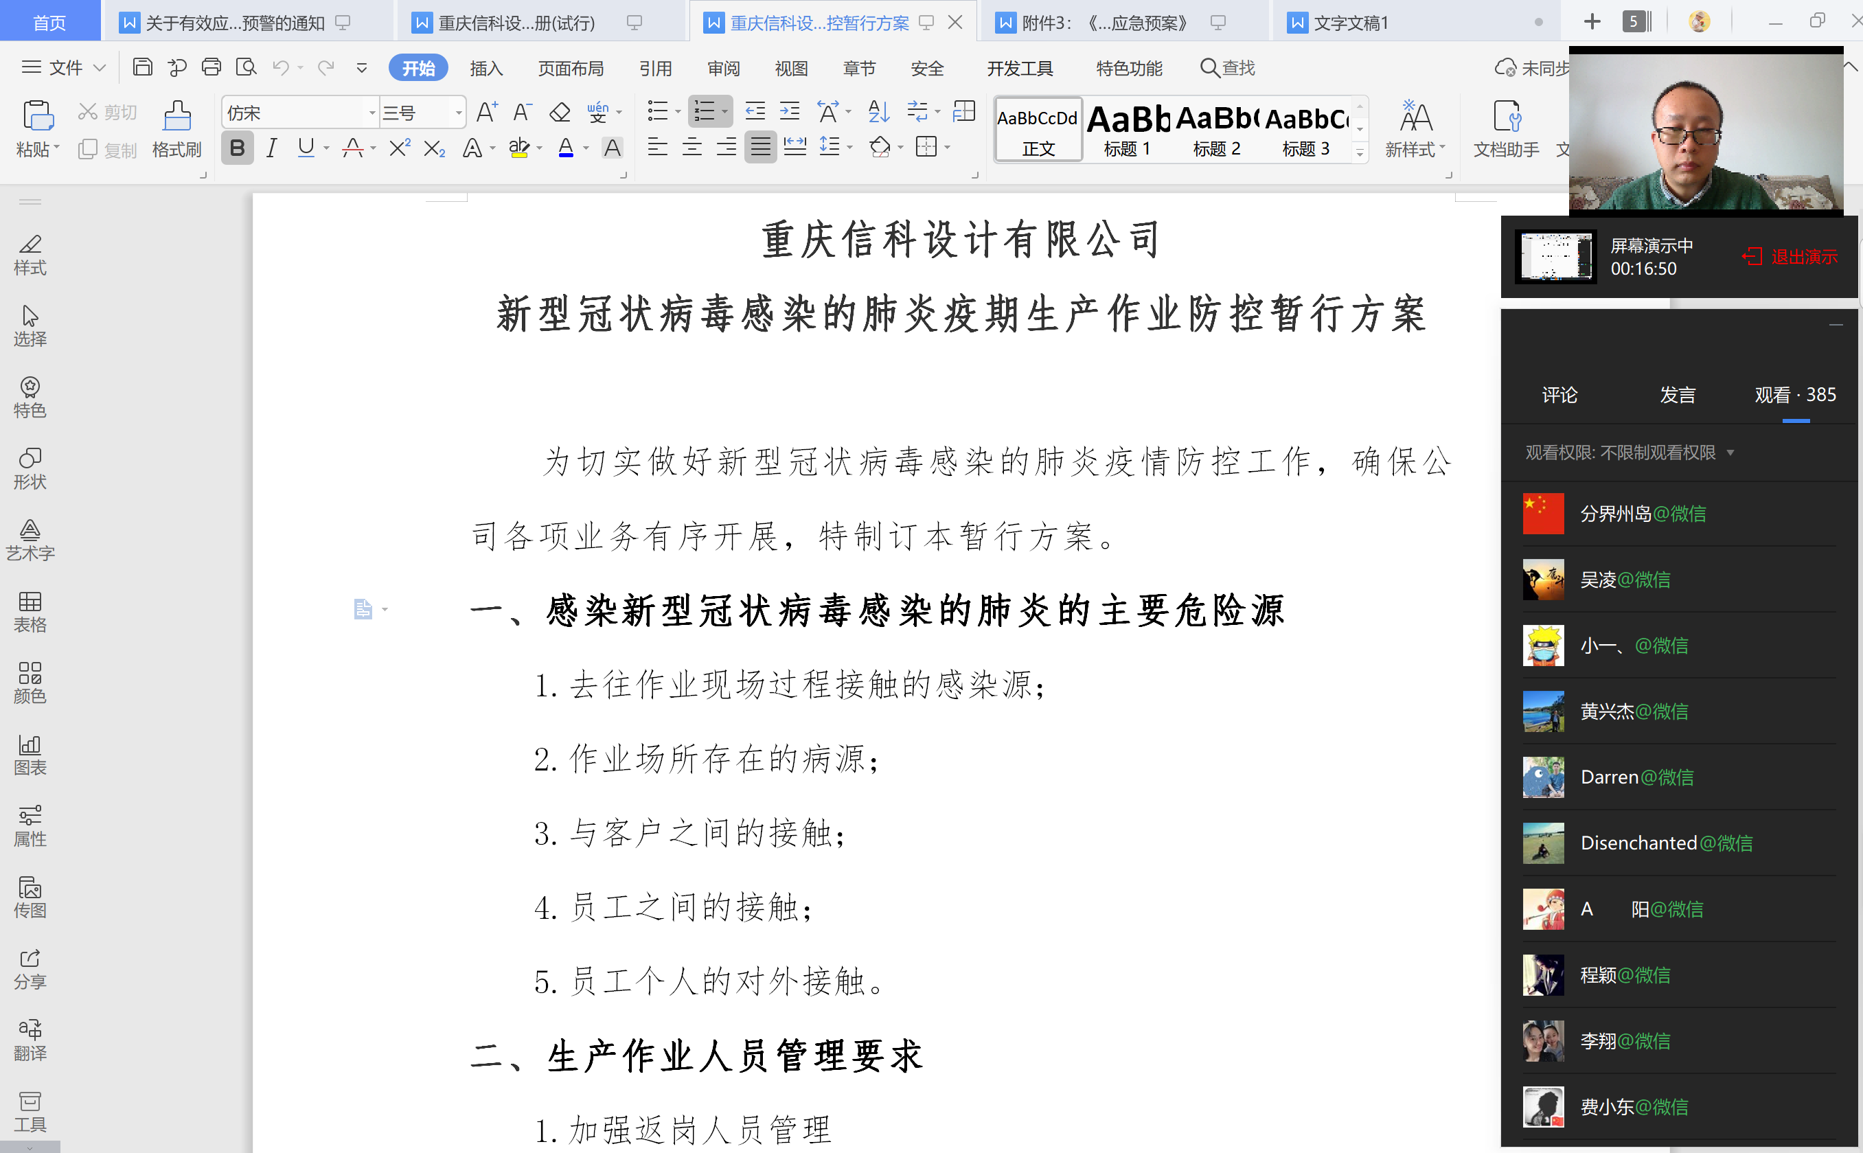Open sidebar WordArt (艺术字) panel

point(30,540)
